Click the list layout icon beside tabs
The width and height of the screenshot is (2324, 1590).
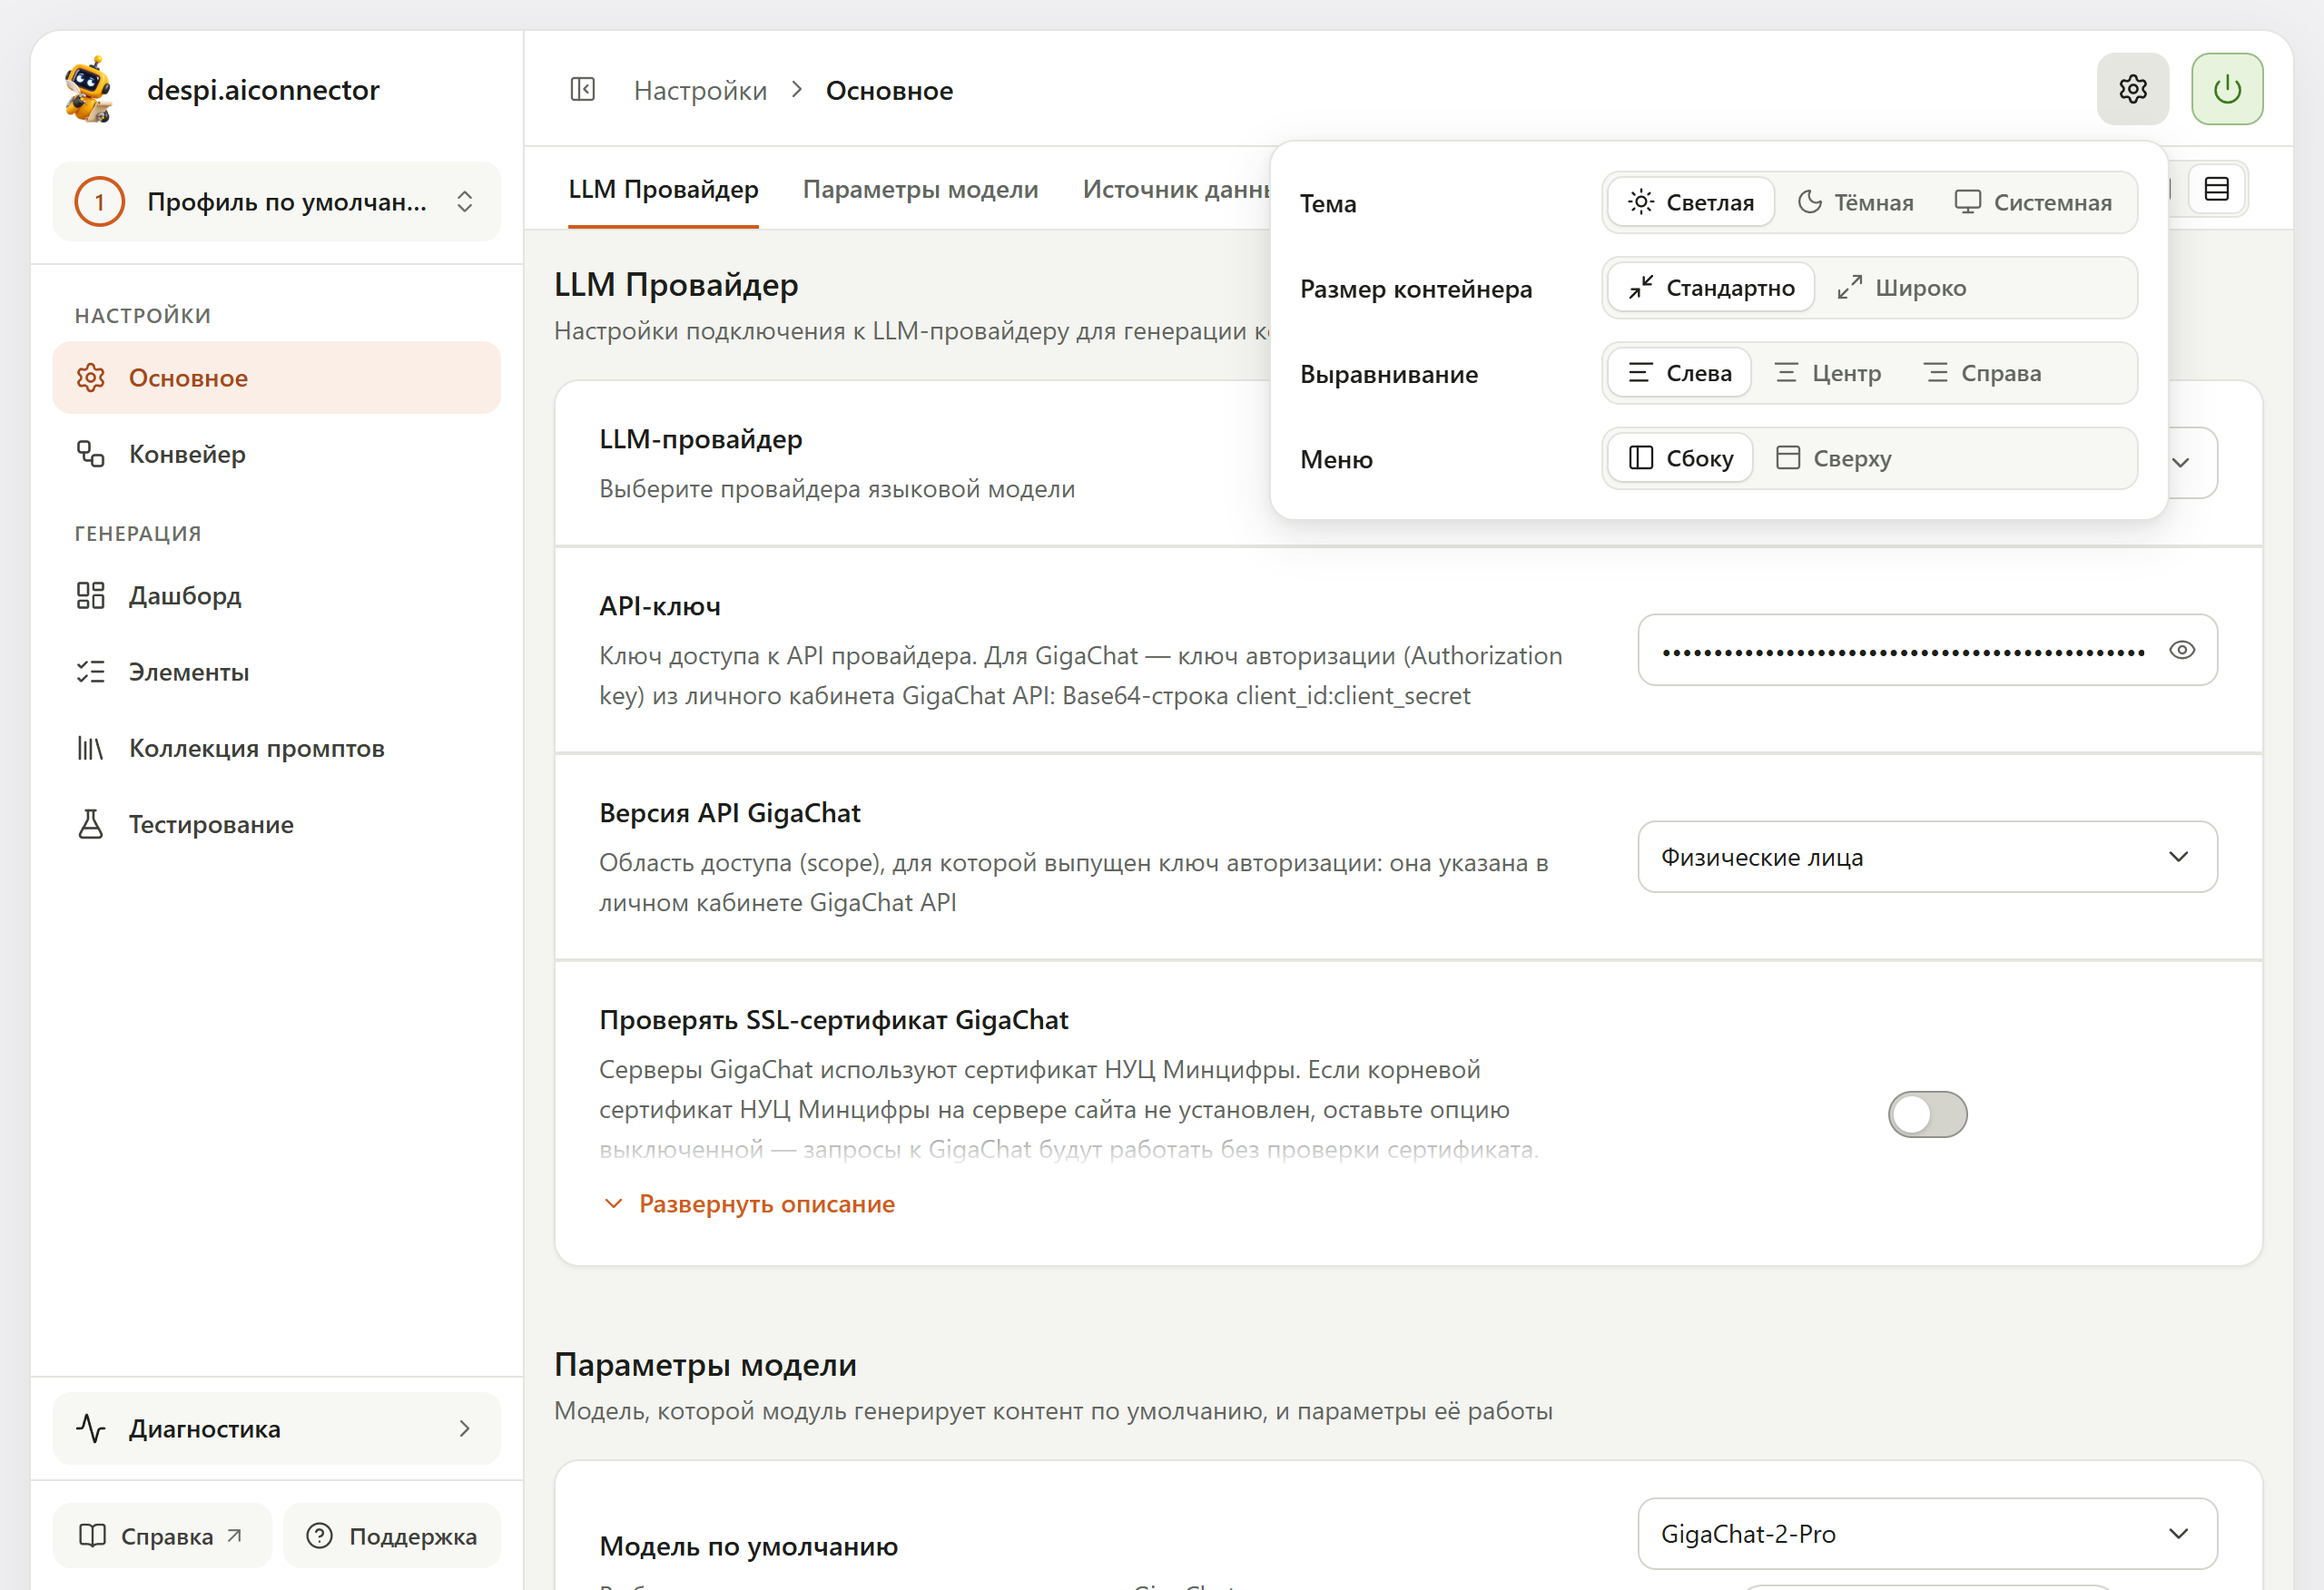point(2217,189)
